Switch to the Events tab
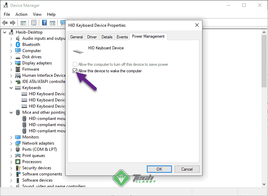The height and width of the screenshot is (196, 268). (x=122, y=37)
